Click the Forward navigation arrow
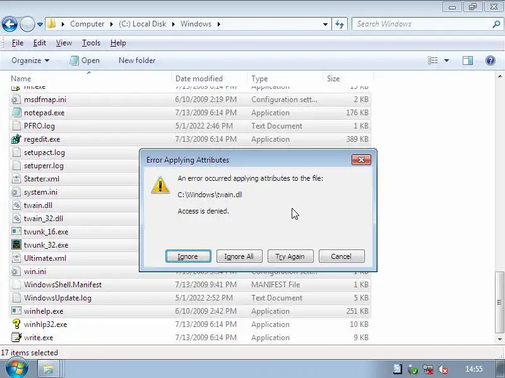Image resolution: width=505 pixels, height=378 pixels. point(27,24)
